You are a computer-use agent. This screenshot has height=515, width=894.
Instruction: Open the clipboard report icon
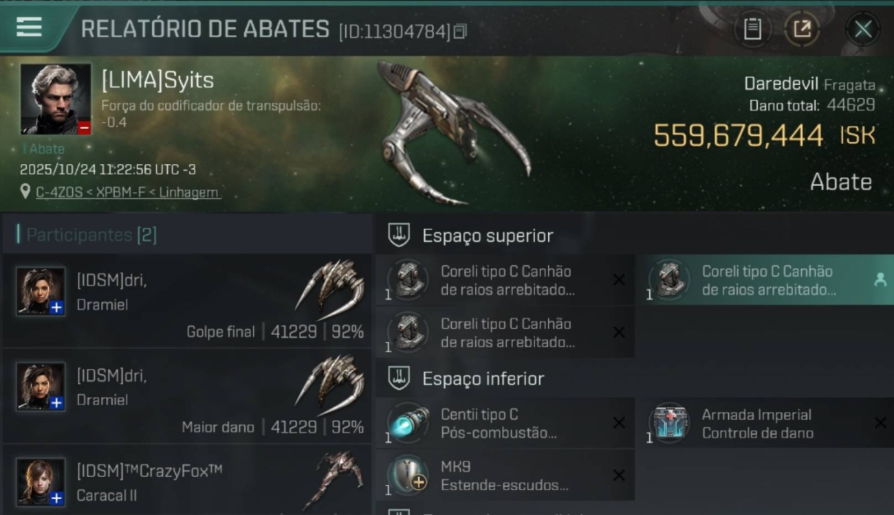[x=752, y=30]
